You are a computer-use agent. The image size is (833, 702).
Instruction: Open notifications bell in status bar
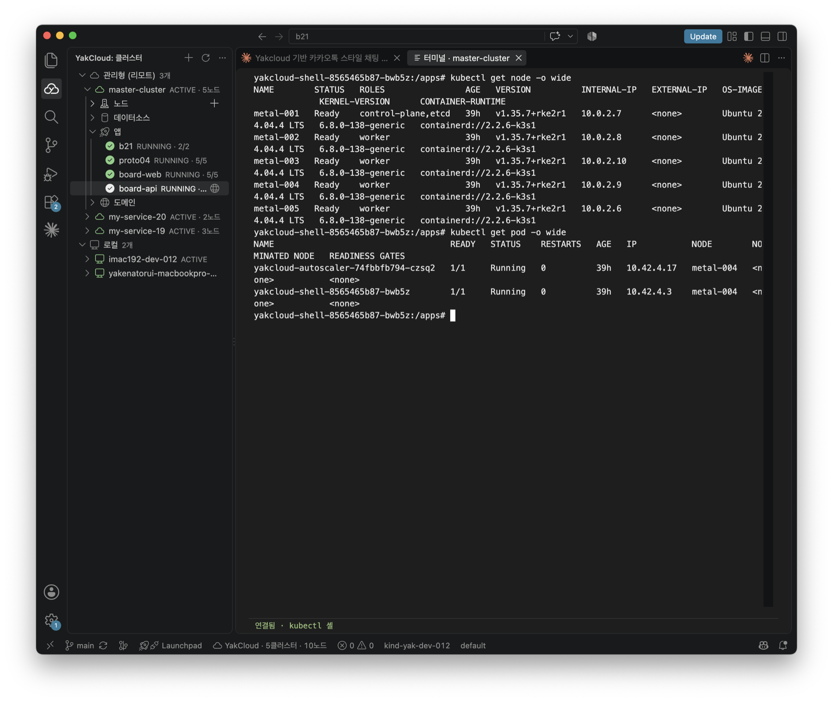point(783,645)
